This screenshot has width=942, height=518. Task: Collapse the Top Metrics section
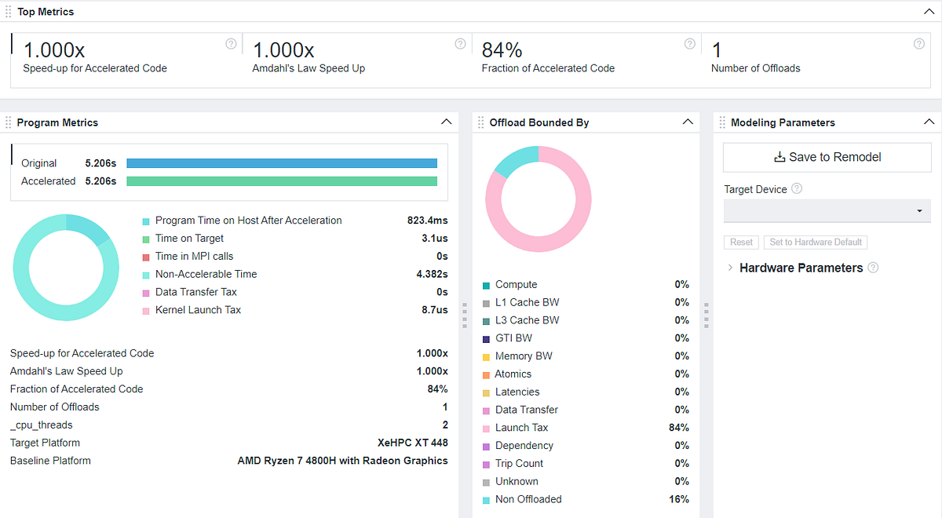(929, 12)
